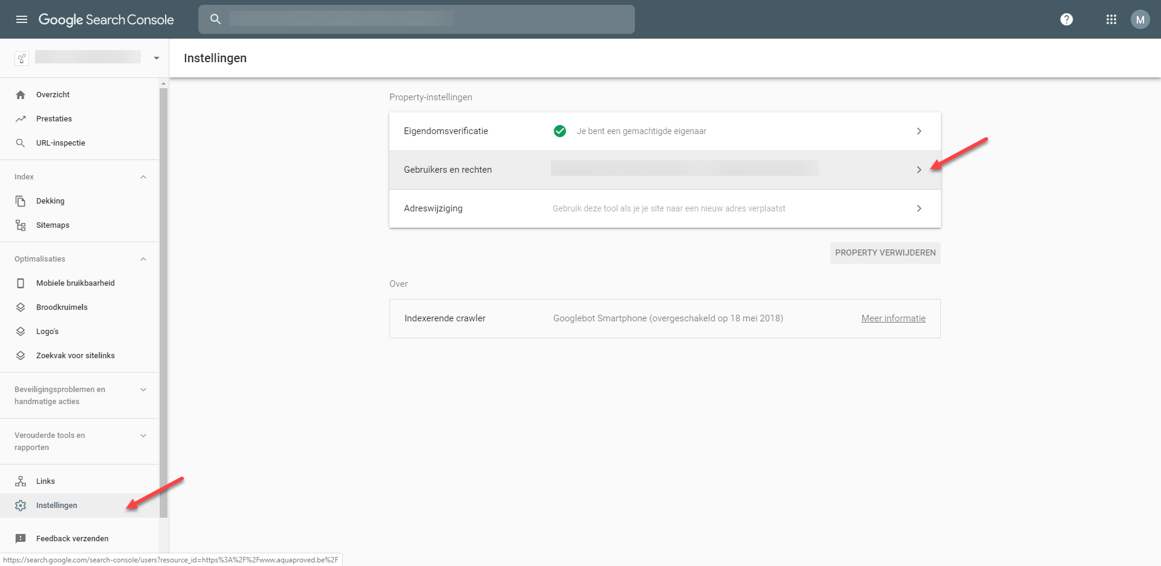
Task: Click the Logo's layers icon
Action: pyautogui.click(x=21, y=332)
